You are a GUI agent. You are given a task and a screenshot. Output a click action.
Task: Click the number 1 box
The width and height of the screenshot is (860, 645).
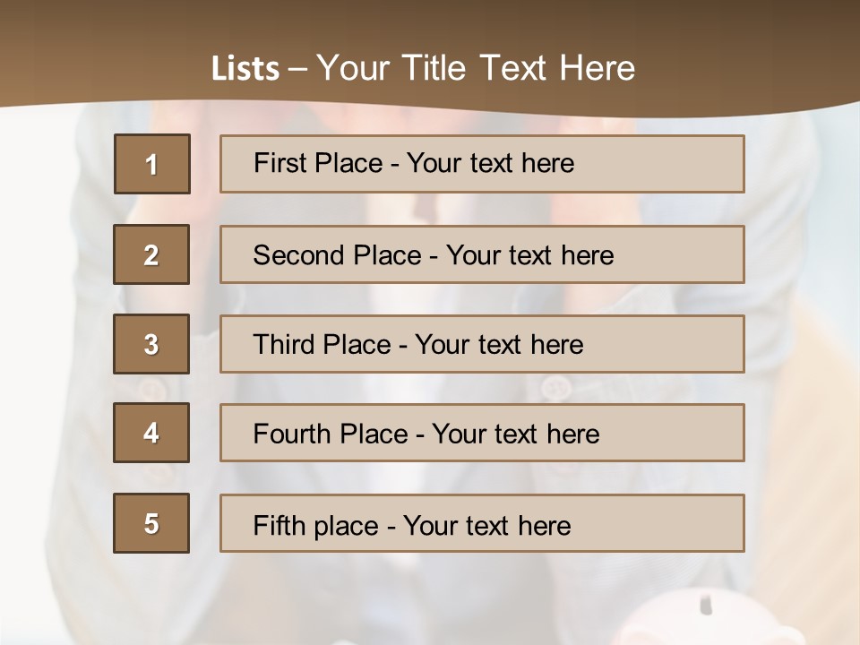[151, 164]
